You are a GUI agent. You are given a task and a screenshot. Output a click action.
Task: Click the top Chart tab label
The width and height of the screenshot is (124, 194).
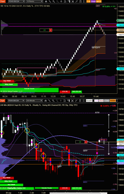tap(2, 1)
